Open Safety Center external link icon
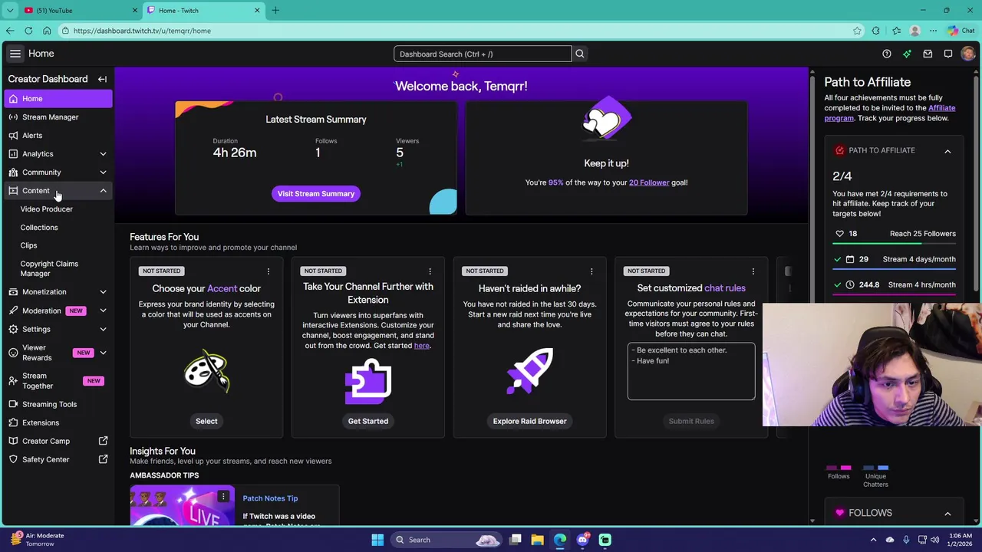Viewport: 982px width, 552px height. (x=103, y=459)
